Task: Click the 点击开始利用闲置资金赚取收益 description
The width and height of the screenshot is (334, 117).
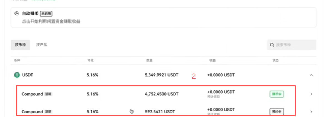Action: tap(51, 21)
